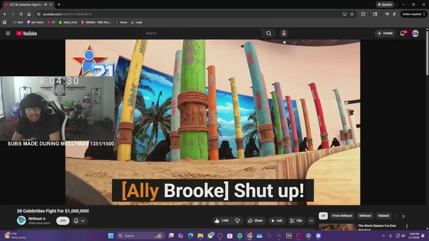Open the Chrome extensions puzzle icon

(x=363, y=14)
